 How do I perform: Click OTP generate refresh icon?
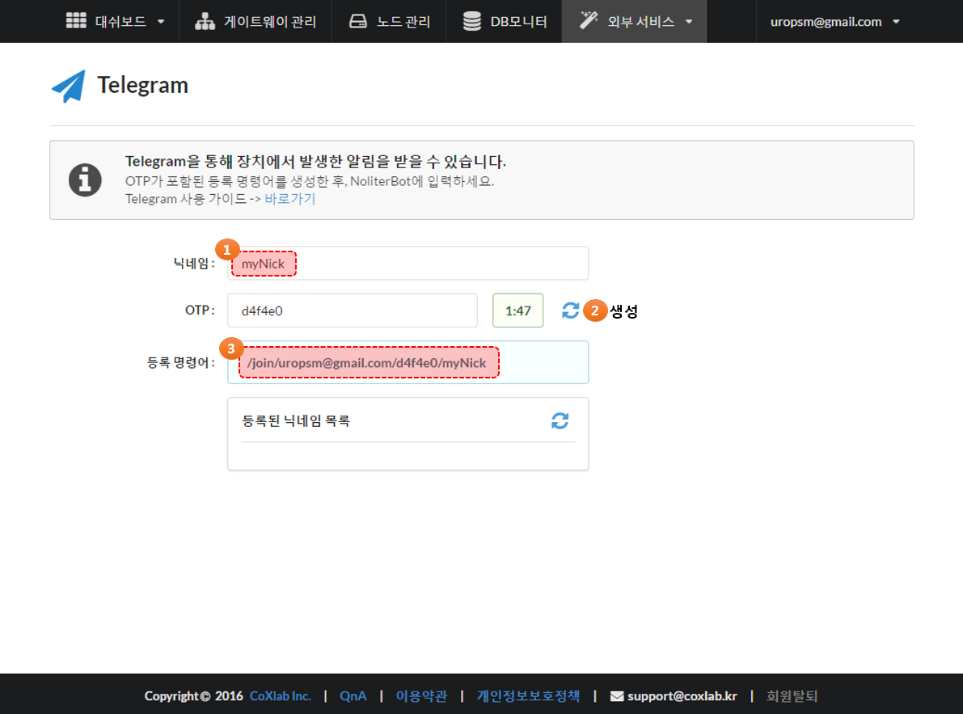571,311
